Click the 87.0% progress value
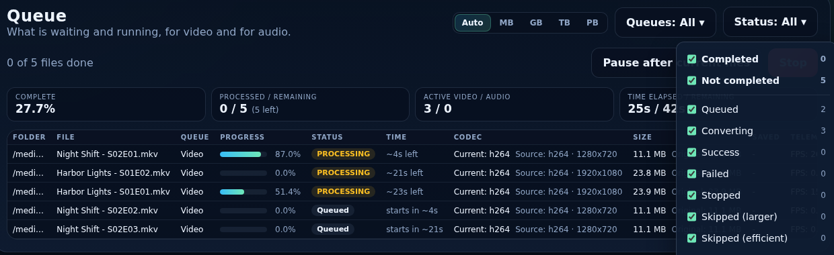Image resolution: width=834 pixels, height=255 pixels. click(288, 154)
